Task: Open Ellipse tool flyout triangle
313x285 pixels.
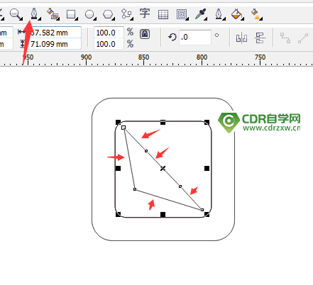Action: tap(95, 18)
